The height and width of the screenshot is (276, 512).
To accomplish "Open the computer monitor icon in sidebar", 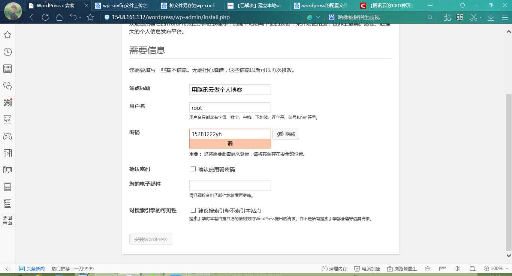I will pos(7,170).
